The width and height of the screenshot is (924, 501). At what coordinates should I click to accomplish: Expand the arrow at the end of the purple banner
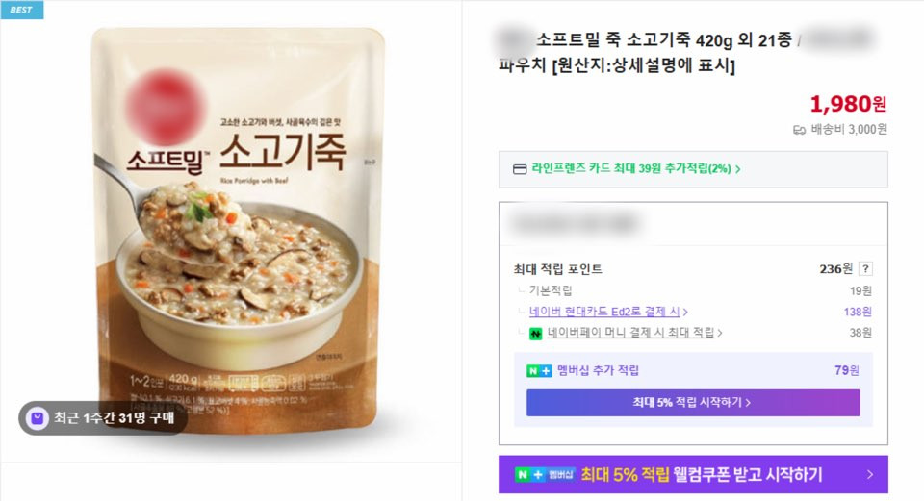[870, 474]
